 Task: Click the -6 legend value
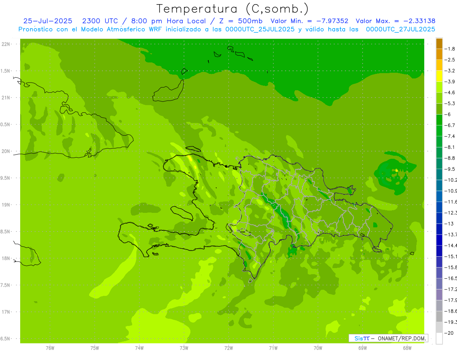point(448,114)
